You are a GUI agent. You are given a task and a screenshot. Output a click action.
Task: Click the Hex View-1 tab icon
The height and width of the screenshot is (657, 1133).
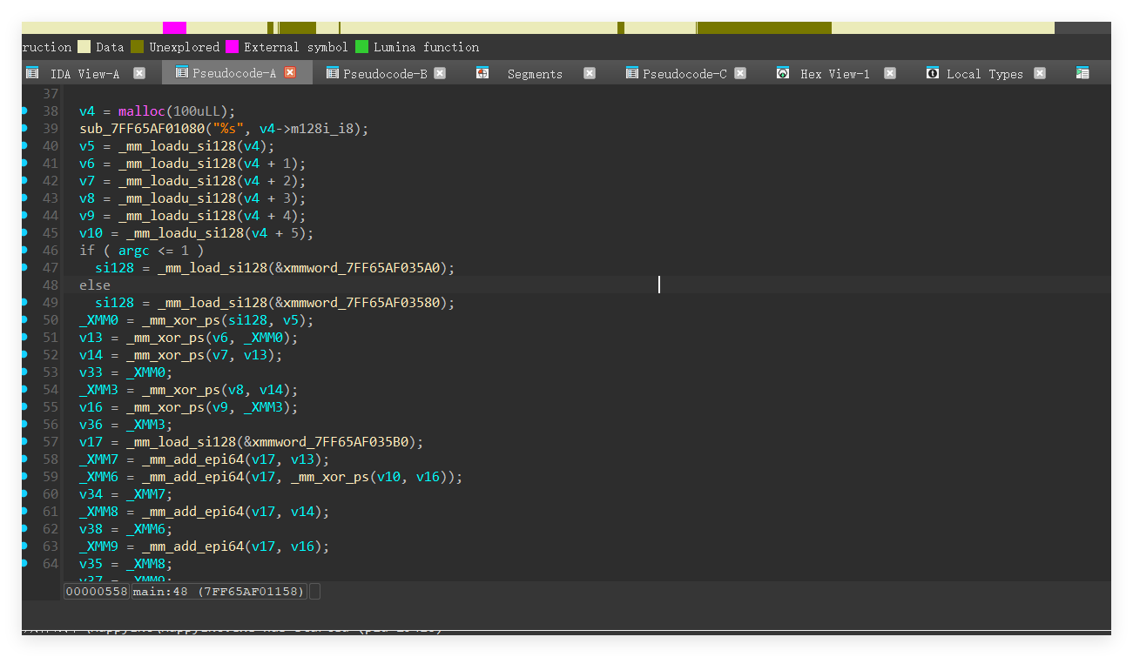pyautogui.click(x=783, y=73)
